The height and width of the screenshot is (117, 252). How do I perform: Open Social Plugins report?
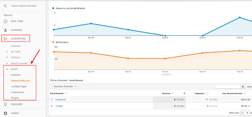coord(15,98)
